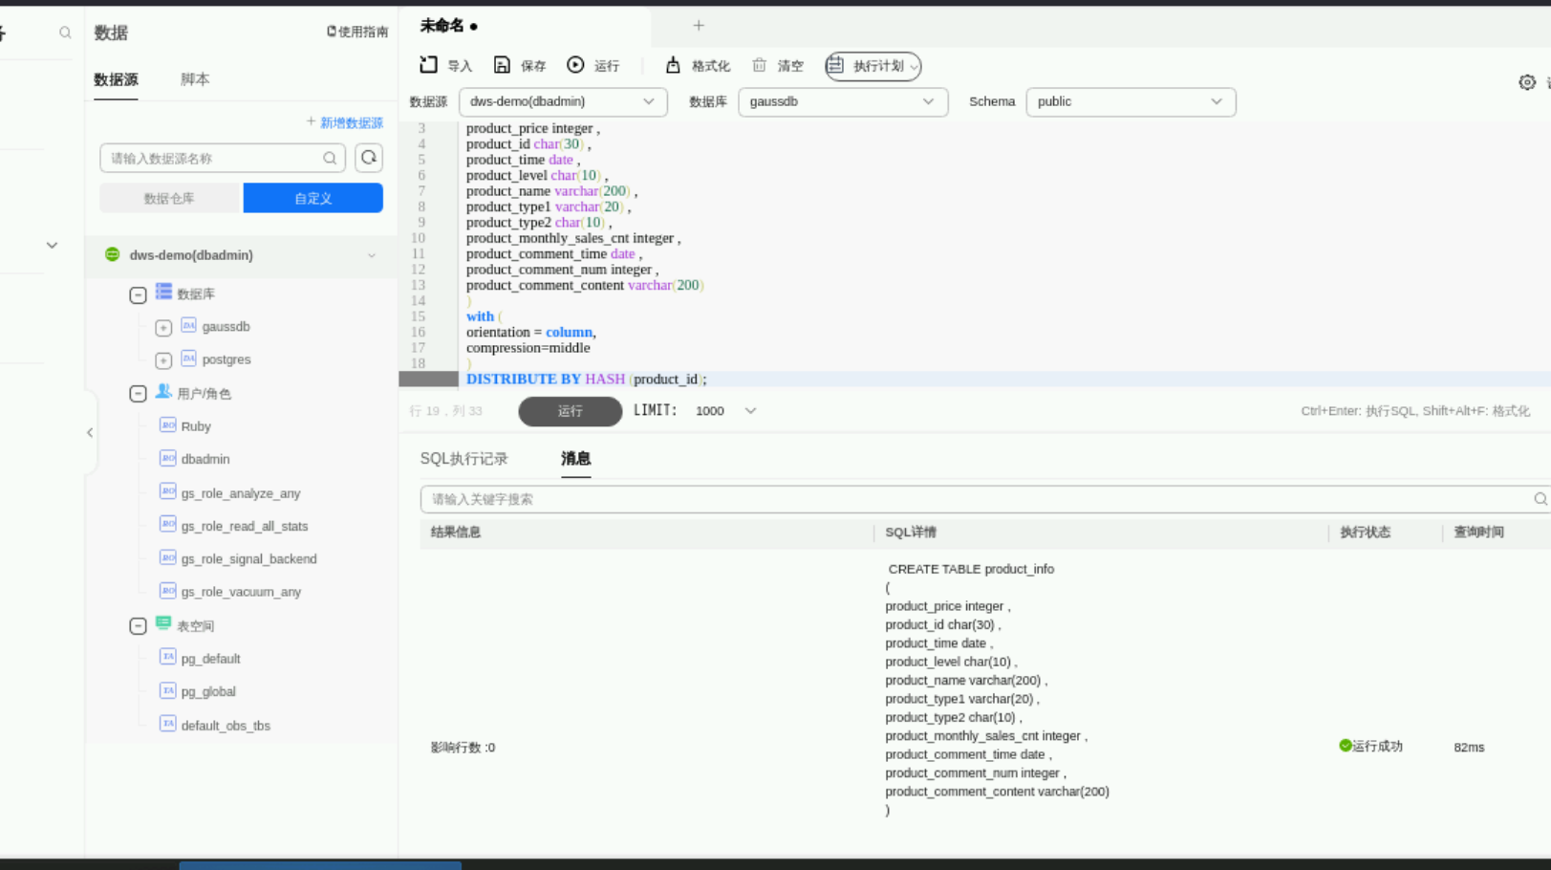Screen dimensions: 1551x870
Task: Click the green dws-demo connection status icon
Action: tap(112, 254)
